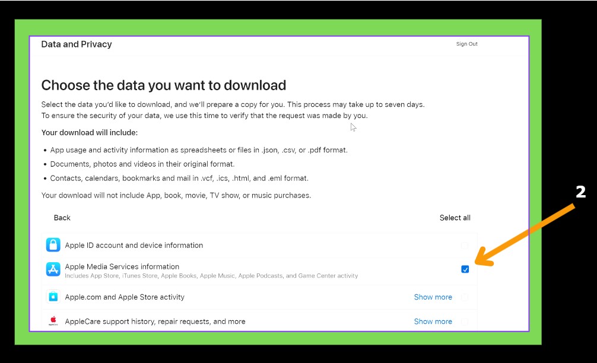Click AppleCare support history row text
This screenshot has height=363, width=597.
coord(155,321)
